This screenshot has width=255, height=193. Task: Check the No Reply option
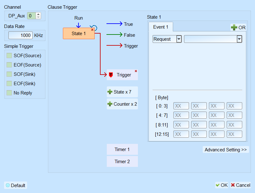(9, 93)
